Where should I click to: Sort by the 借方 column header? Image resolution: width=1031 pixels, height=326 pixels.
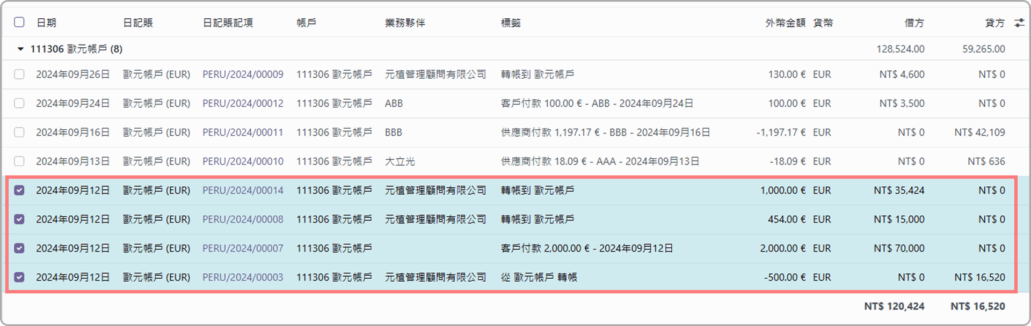(914, 23)
